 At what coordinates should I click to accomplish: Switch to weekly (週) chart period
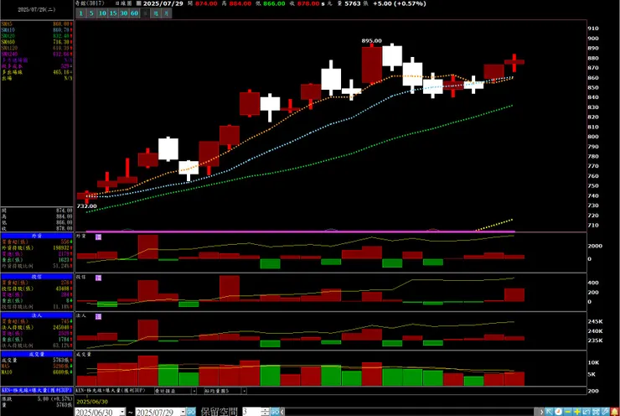click(156, 13)
